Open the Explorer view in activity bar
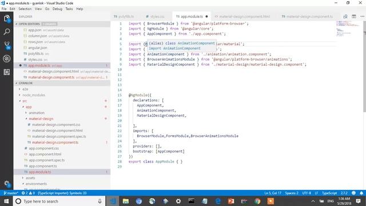Image resolution: width=366 pixels, height=206 pixels. coord(7,19)
